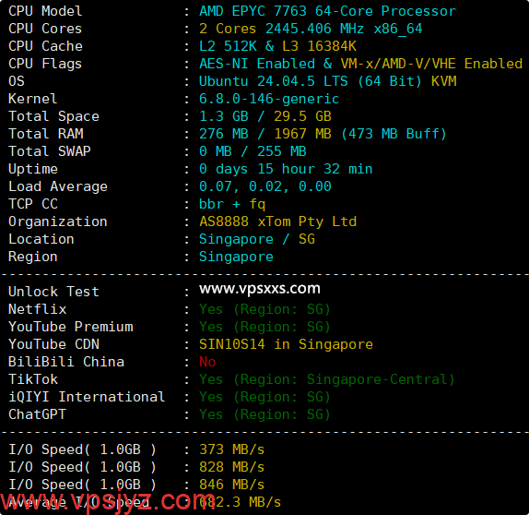The image size is (529, 515).
Task: Click the '2 Cores 2445.406 MHz x86_64' value
Action: 311,29
